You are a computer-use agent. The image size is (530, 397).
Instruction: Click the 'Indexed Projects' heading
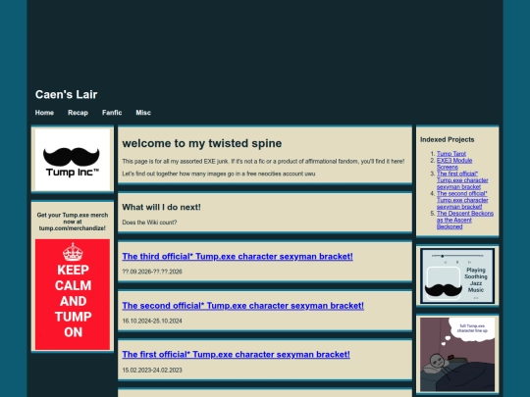click(448, 139)
